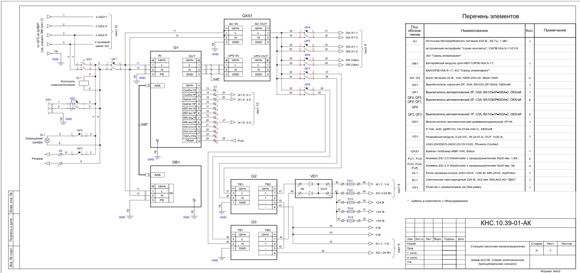The image size is (580, 273).
Task: Click the 'G5-X1:2' output label
Action: click(x=351, y=51)
